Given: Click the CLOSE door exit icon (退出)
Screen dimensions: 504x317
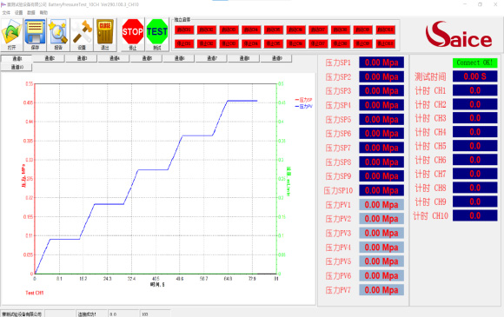Looking at the screenshot, I should tap(105, 35).
